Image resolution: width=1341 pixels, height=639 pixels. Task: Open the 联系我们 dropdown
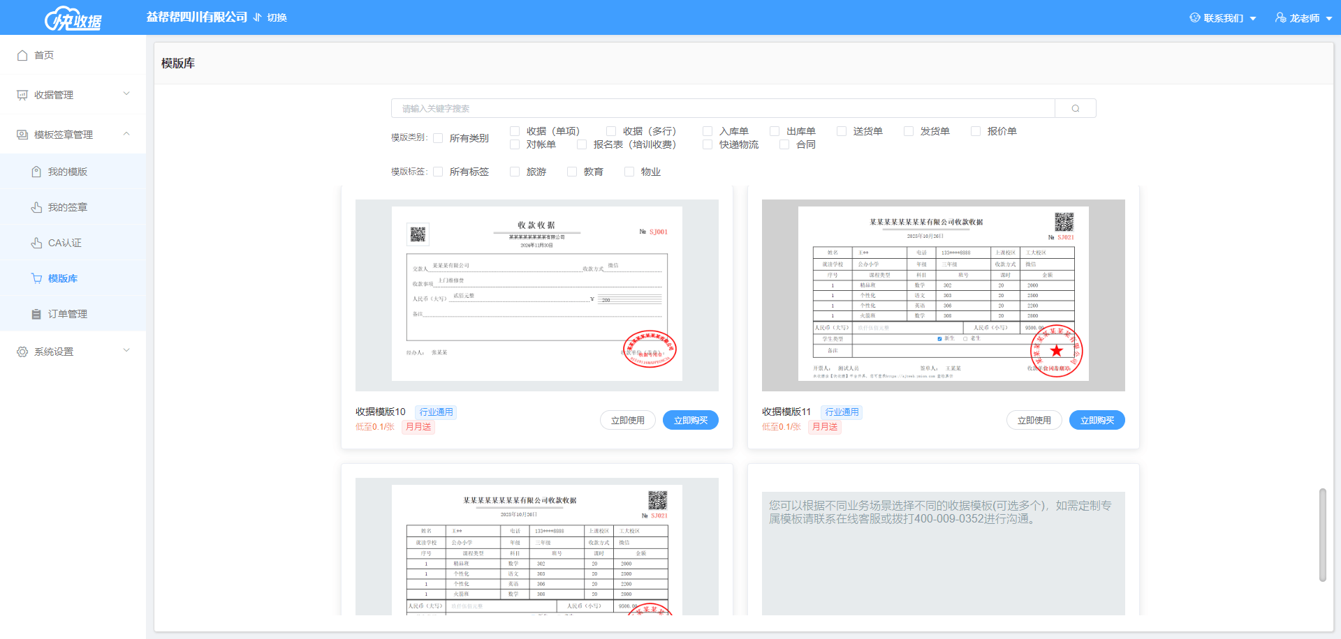1222,18
